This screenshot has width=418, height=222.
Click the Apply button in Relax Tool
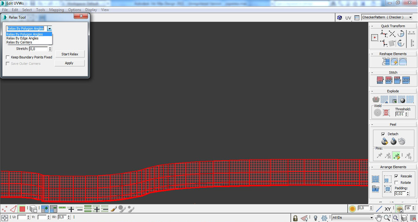click(69, 63)
